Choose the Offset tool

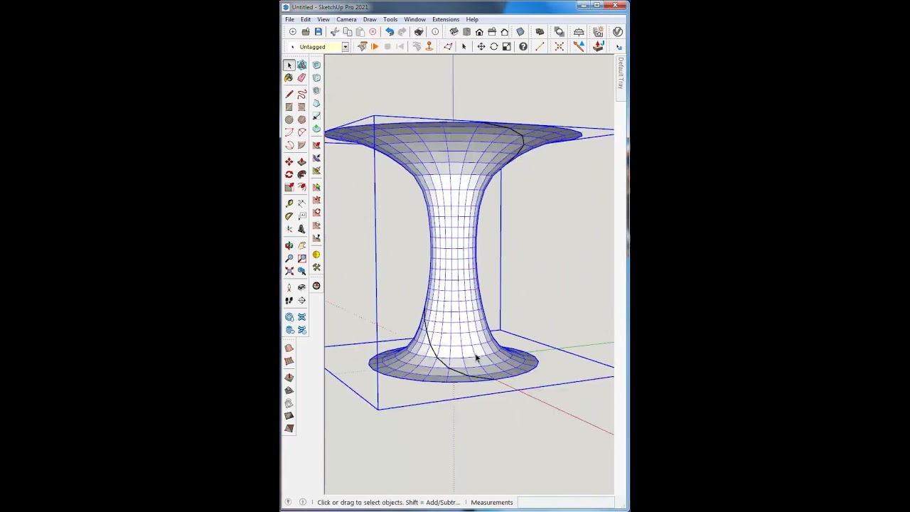(x=302, y=187)
